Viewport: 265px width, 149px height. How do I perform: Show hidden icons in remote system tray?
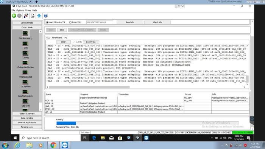click(212, 138)
